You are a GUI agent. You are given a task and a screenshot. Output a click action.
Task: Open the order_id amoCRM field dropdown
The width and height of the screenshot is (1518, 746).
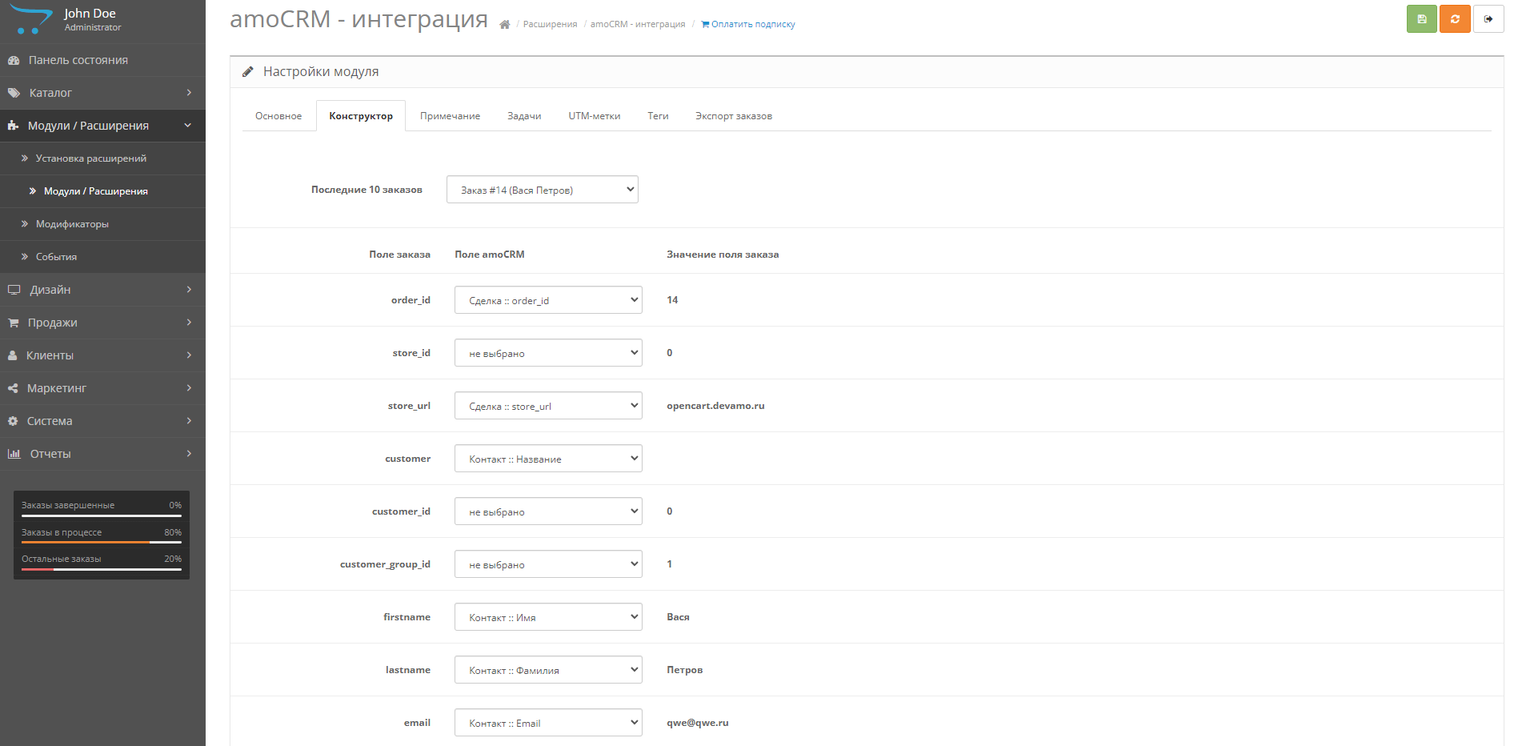547,300
